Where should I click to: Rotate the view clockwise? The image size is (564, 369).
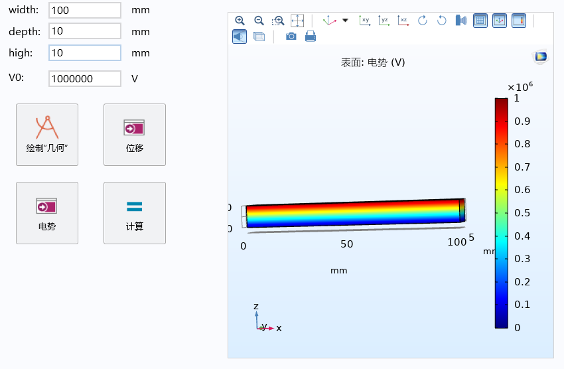coord(422,21)
